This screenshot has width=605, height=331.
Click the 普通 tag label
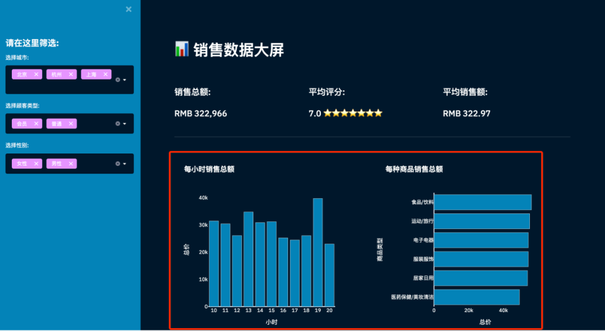coord(57,124)
